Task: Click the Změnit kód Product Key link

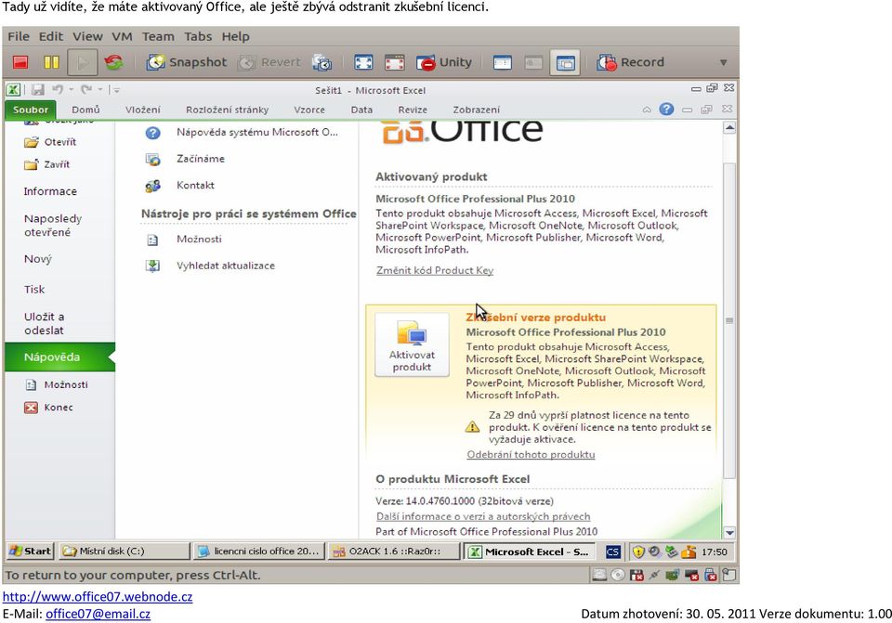Action: pos(435,270)
